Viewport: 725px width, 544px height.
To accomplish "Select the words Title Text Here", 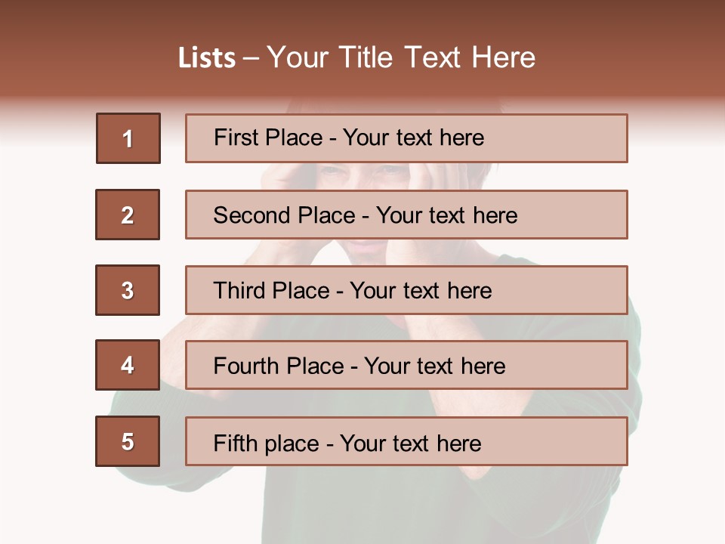I will click(437, 57).
